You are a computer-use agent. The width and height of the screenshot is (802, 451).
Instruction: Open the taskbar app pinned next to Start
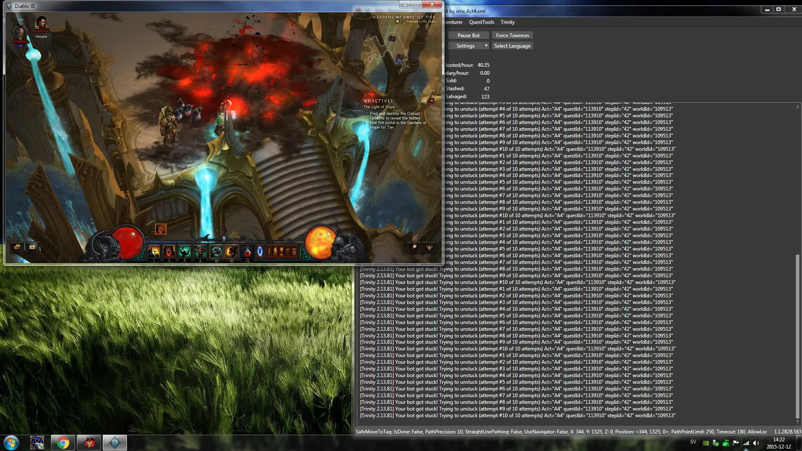[x=37, y=443]
